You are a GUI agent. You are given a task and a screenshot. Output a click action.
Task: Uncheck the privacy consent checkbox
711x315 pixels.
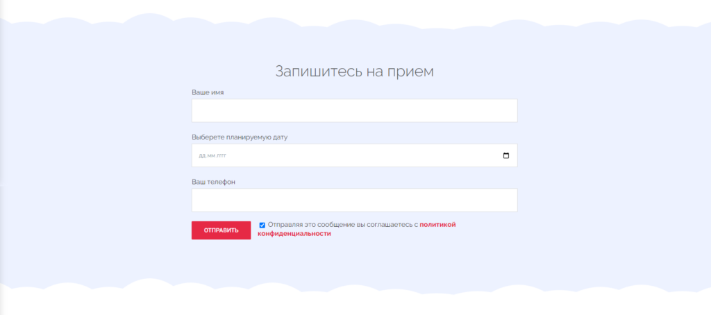click(x=262, y=225)
